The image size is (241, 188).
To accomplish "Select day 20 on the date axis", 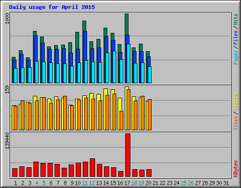I will point(148,183).
